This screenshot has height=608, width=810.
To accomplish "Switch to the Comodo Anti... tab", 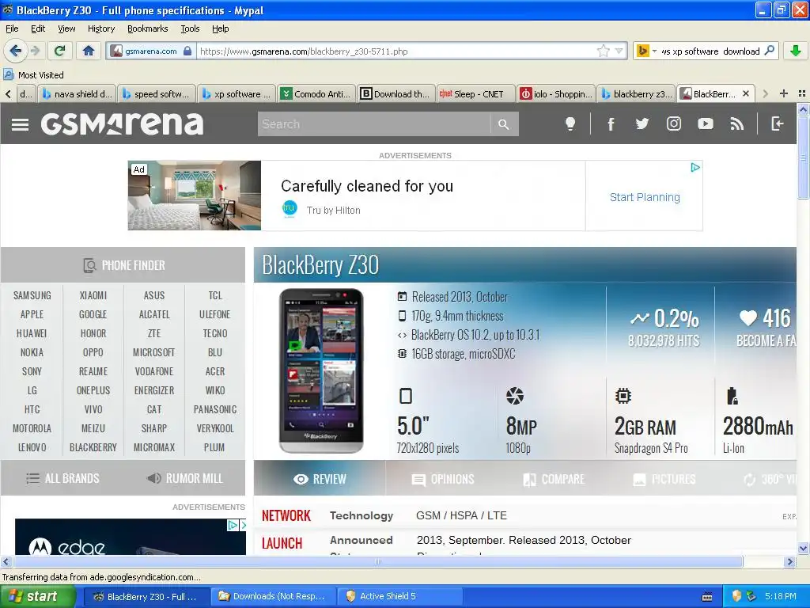I will pyautogui.click(x=316, y=93).
